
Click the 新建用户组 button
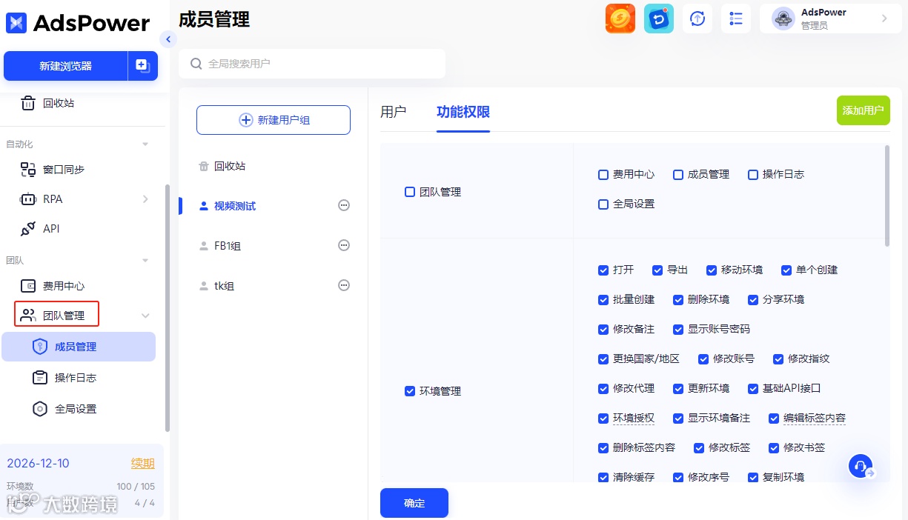coord(274,120)
